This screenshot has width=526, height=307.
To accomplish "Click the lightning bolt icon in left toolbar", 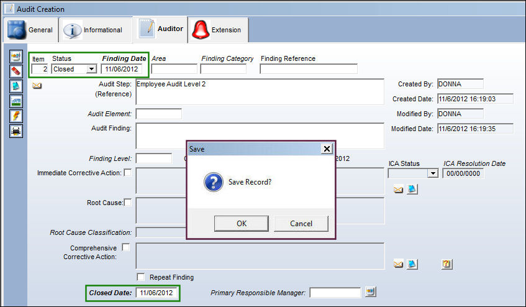I will [x=16, y=116].
